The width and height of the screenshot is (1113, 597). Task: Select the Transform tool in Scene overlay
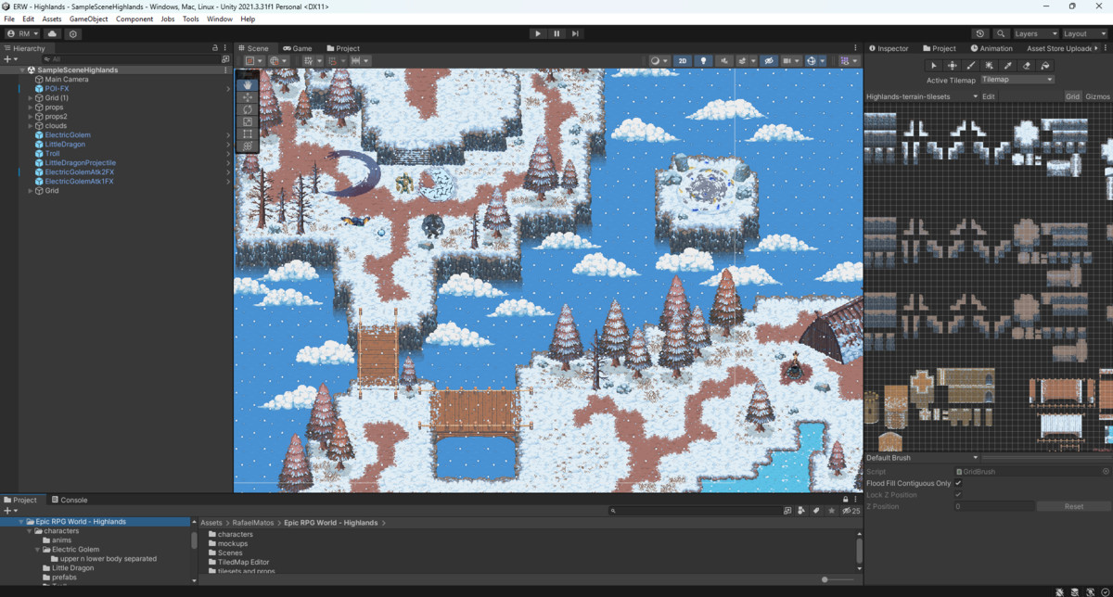(248, 146)
